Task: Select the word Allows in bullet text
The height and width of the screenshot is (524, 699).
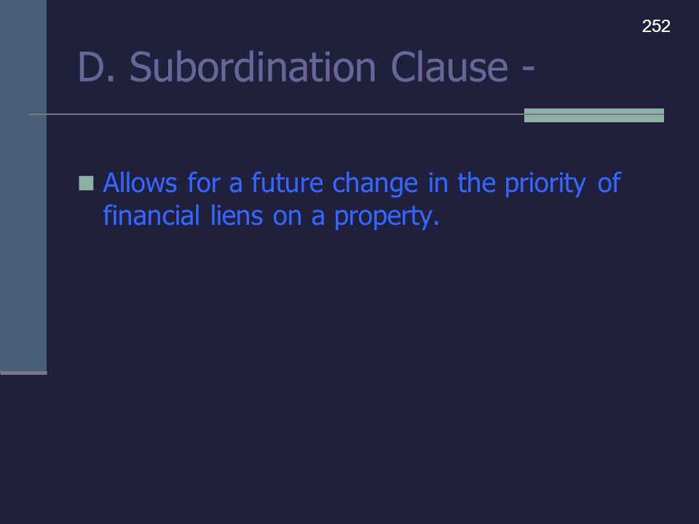Action: [140, 183]
